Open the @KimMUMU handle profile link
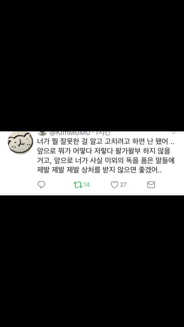This screenshot has width=184, height=327. (x=69, y=133)
